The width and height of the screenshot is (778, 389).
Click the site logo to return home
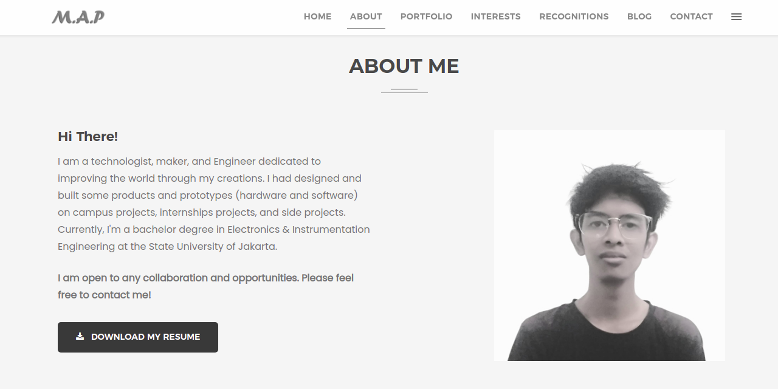pyautogui.click(x=78, y=16)
